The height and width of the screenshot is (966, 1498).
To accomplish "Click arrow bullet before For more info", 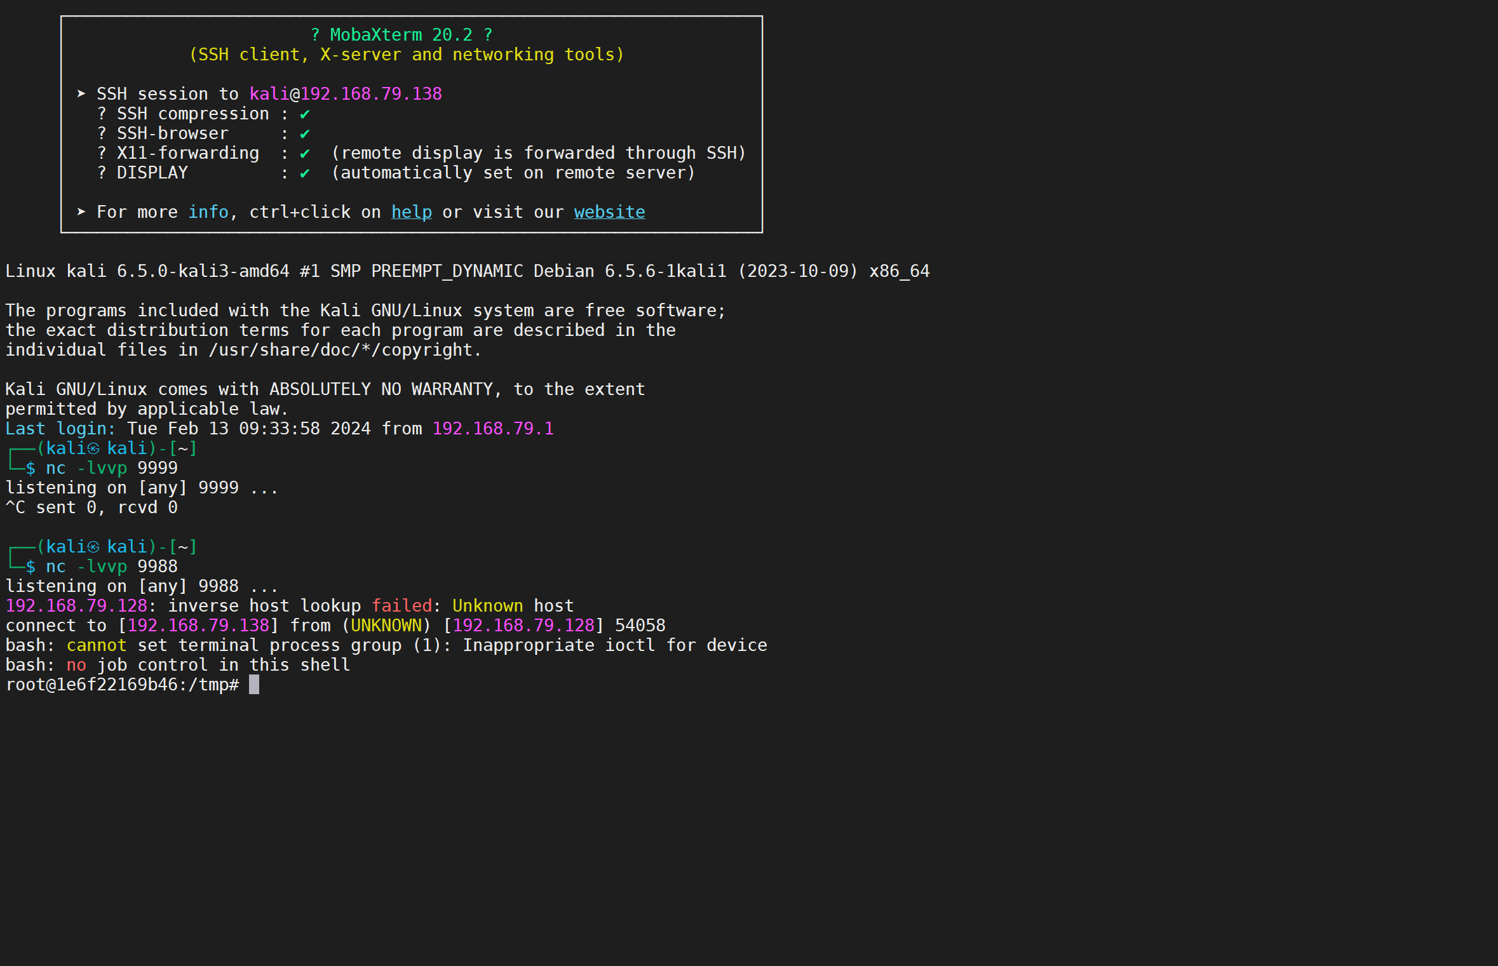I will pyautogui.click(x=81, y=212).
